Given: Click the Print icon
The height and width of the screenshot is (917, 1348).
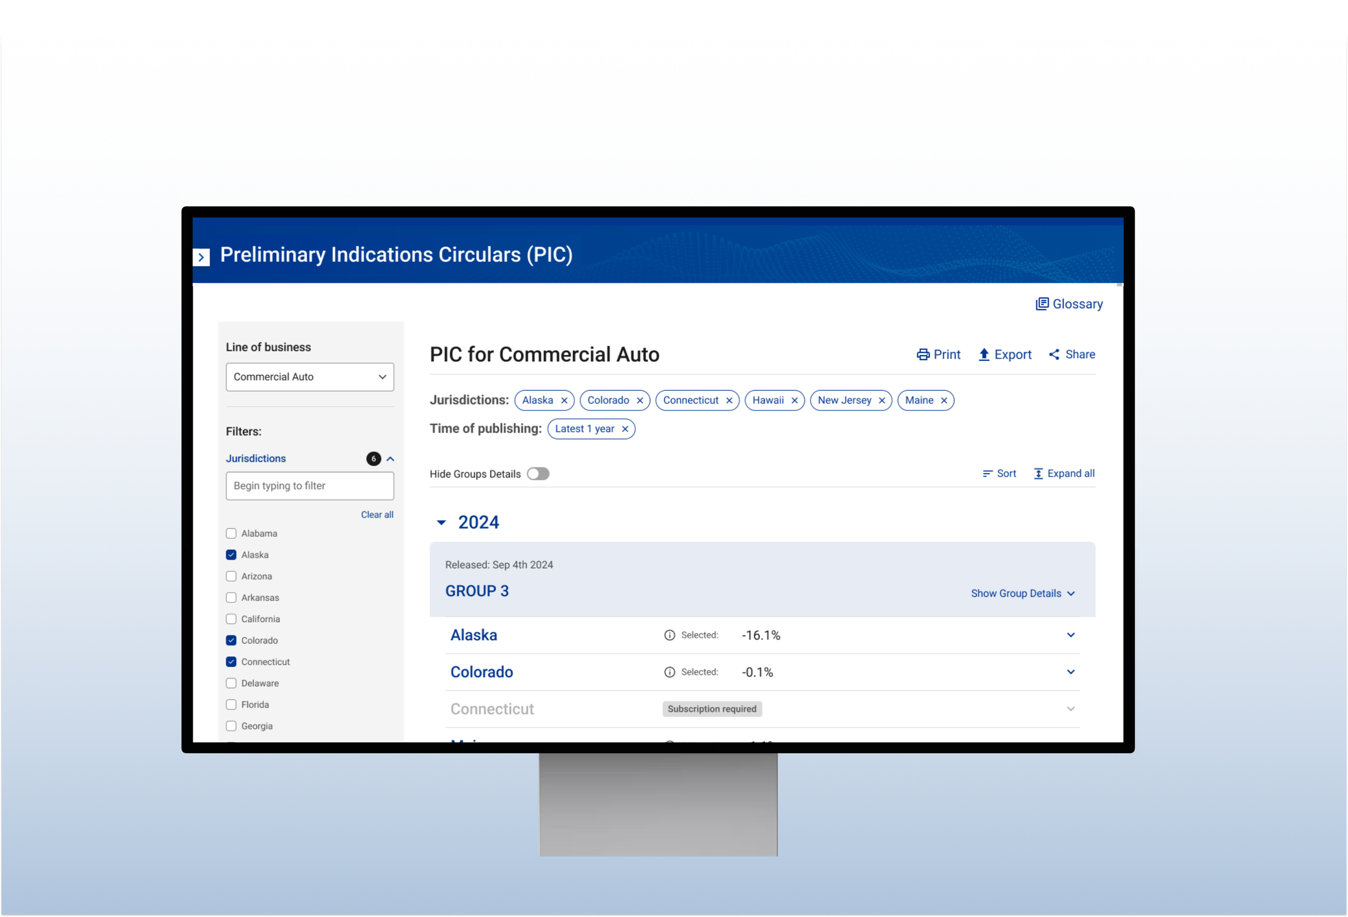Looking at the screenshot, I should click(x=923, y=354).
